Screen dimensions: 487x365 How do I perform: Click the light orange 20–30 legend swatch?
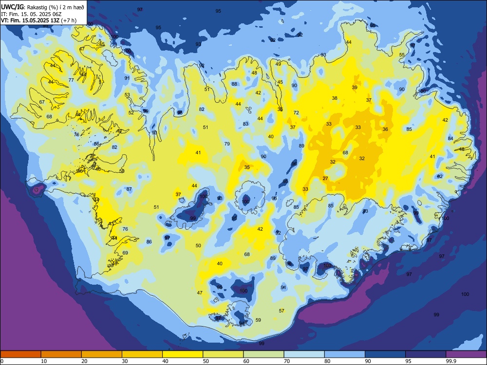click(x=102, y=354)
